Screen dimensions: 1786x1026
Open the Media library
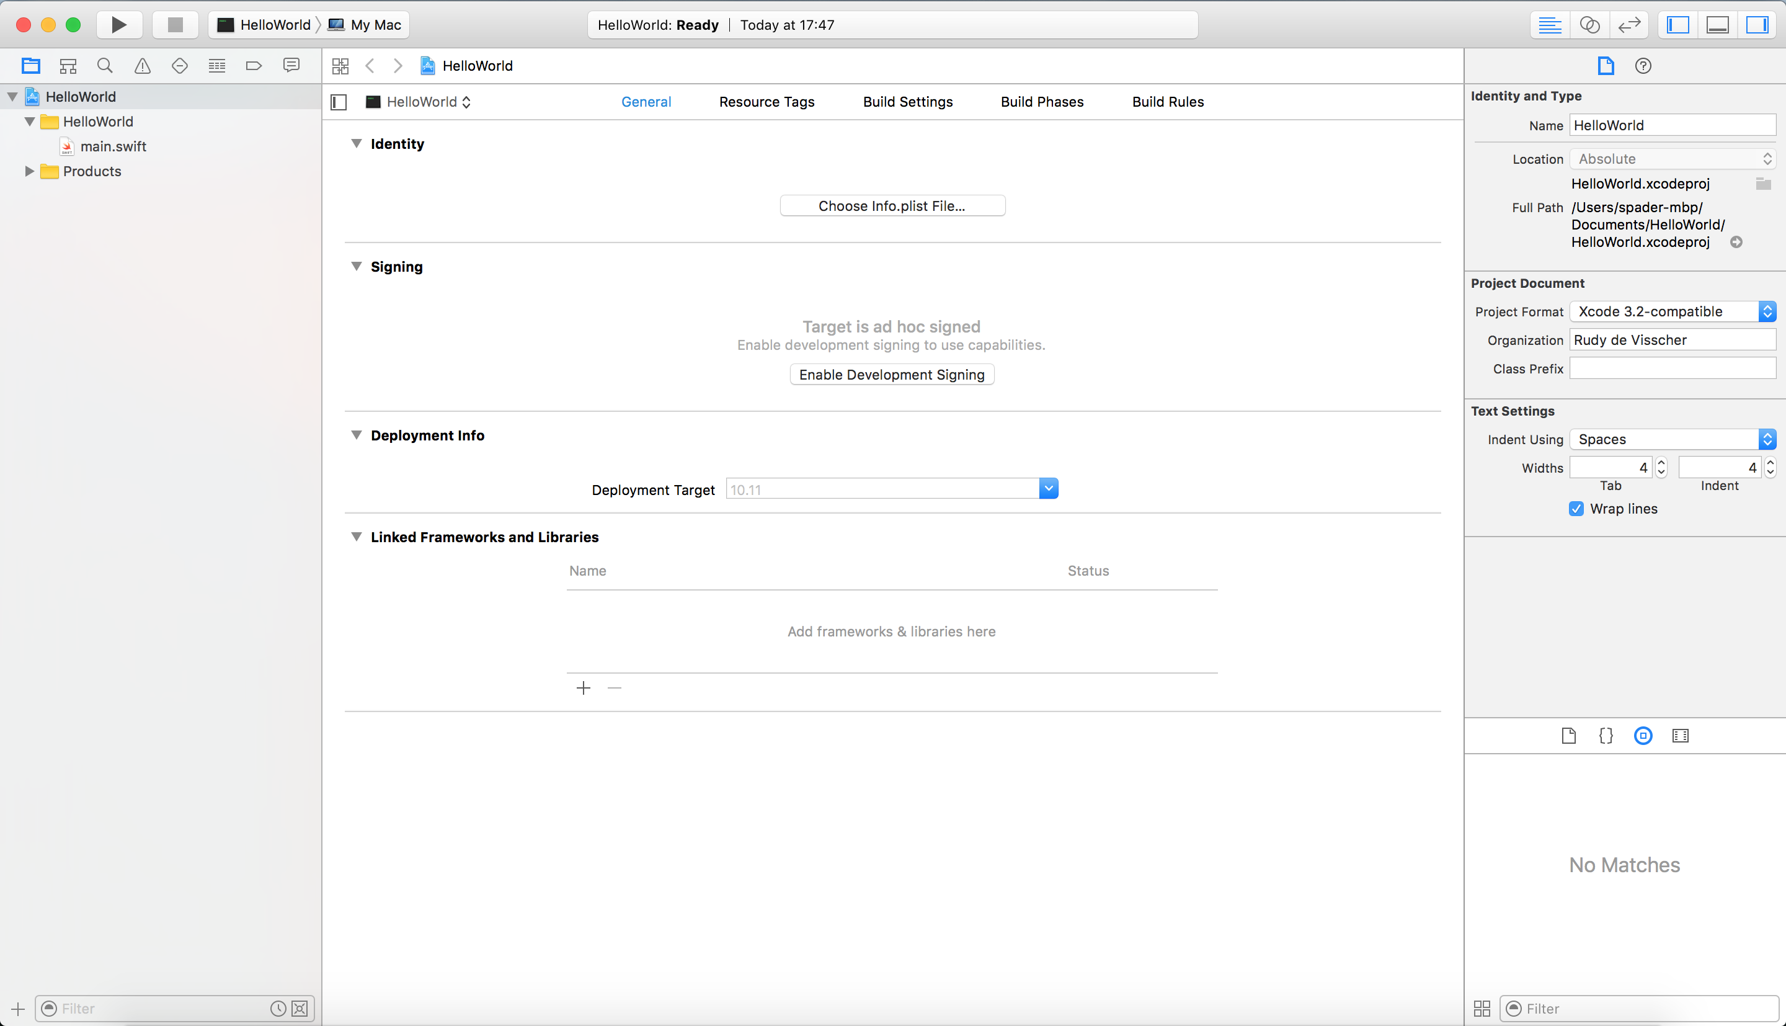click(1681, 736)
